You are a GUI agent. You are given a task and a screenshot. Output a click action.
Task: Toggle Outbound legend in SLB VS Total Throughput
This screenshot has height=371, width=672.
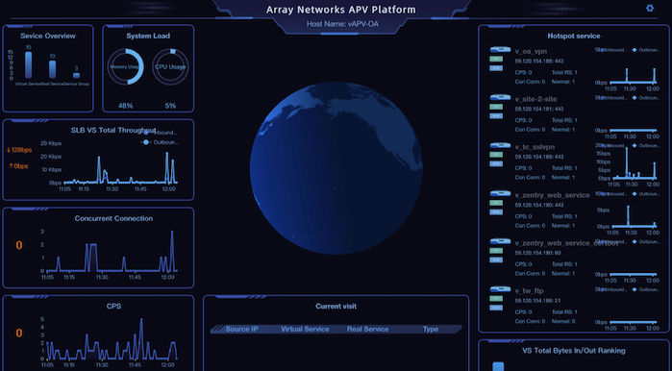[x=160, y=142]
